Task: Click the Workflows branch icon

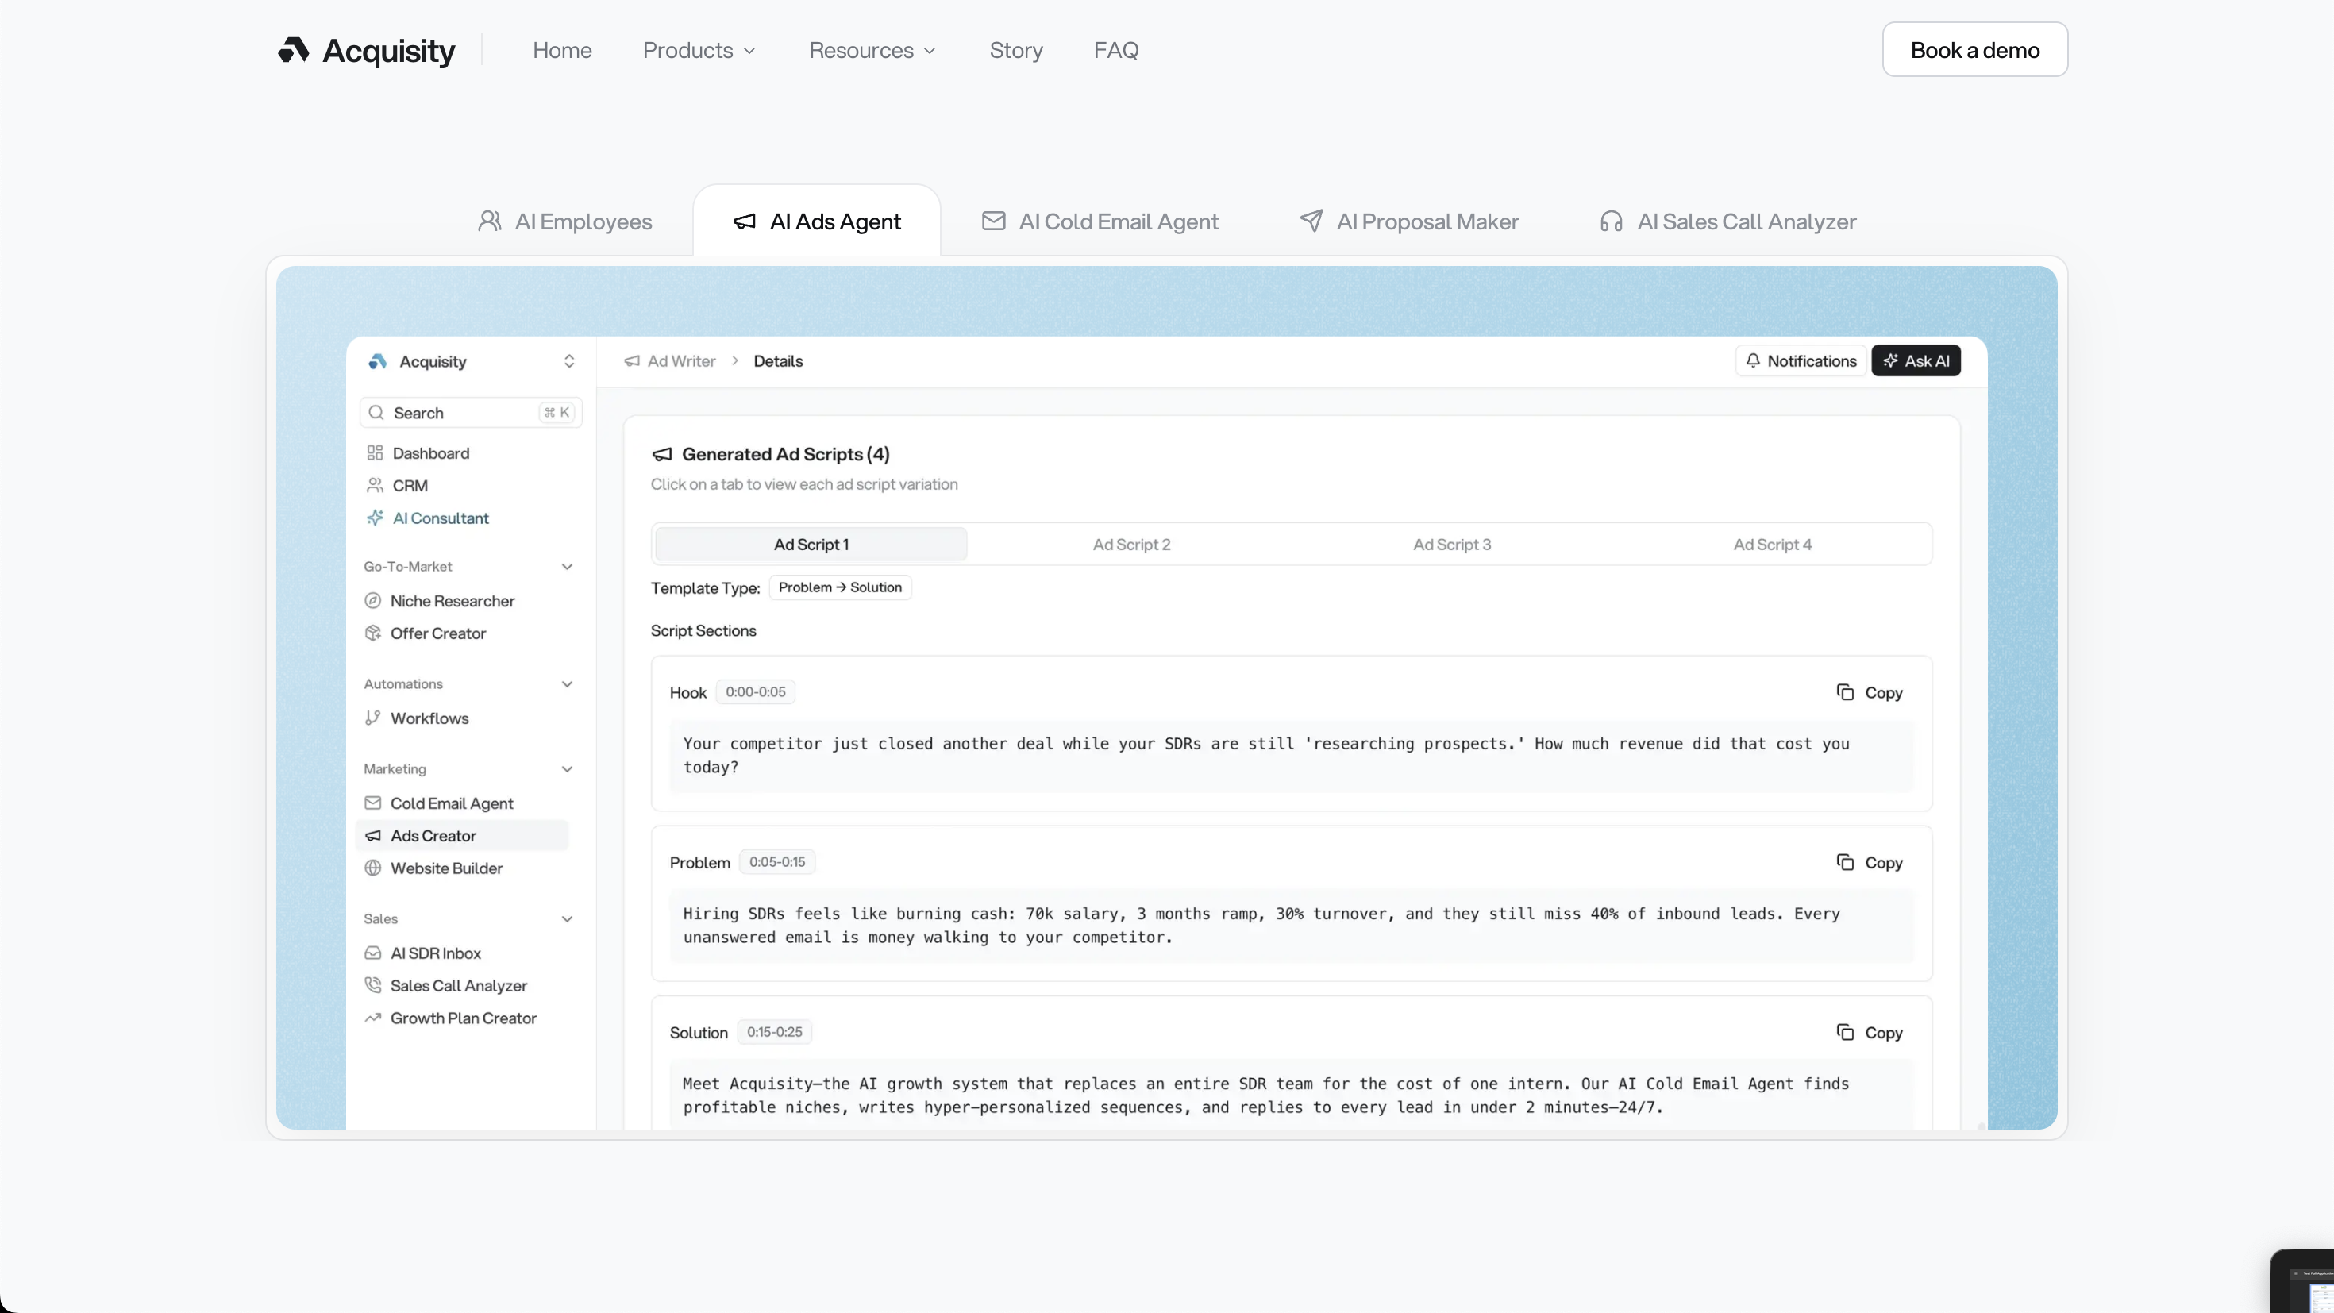Action: (372, 718)
